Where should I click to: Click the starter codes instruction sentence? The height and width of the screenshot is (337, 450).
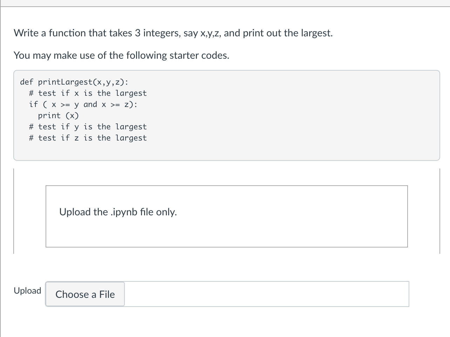(121, 55)
